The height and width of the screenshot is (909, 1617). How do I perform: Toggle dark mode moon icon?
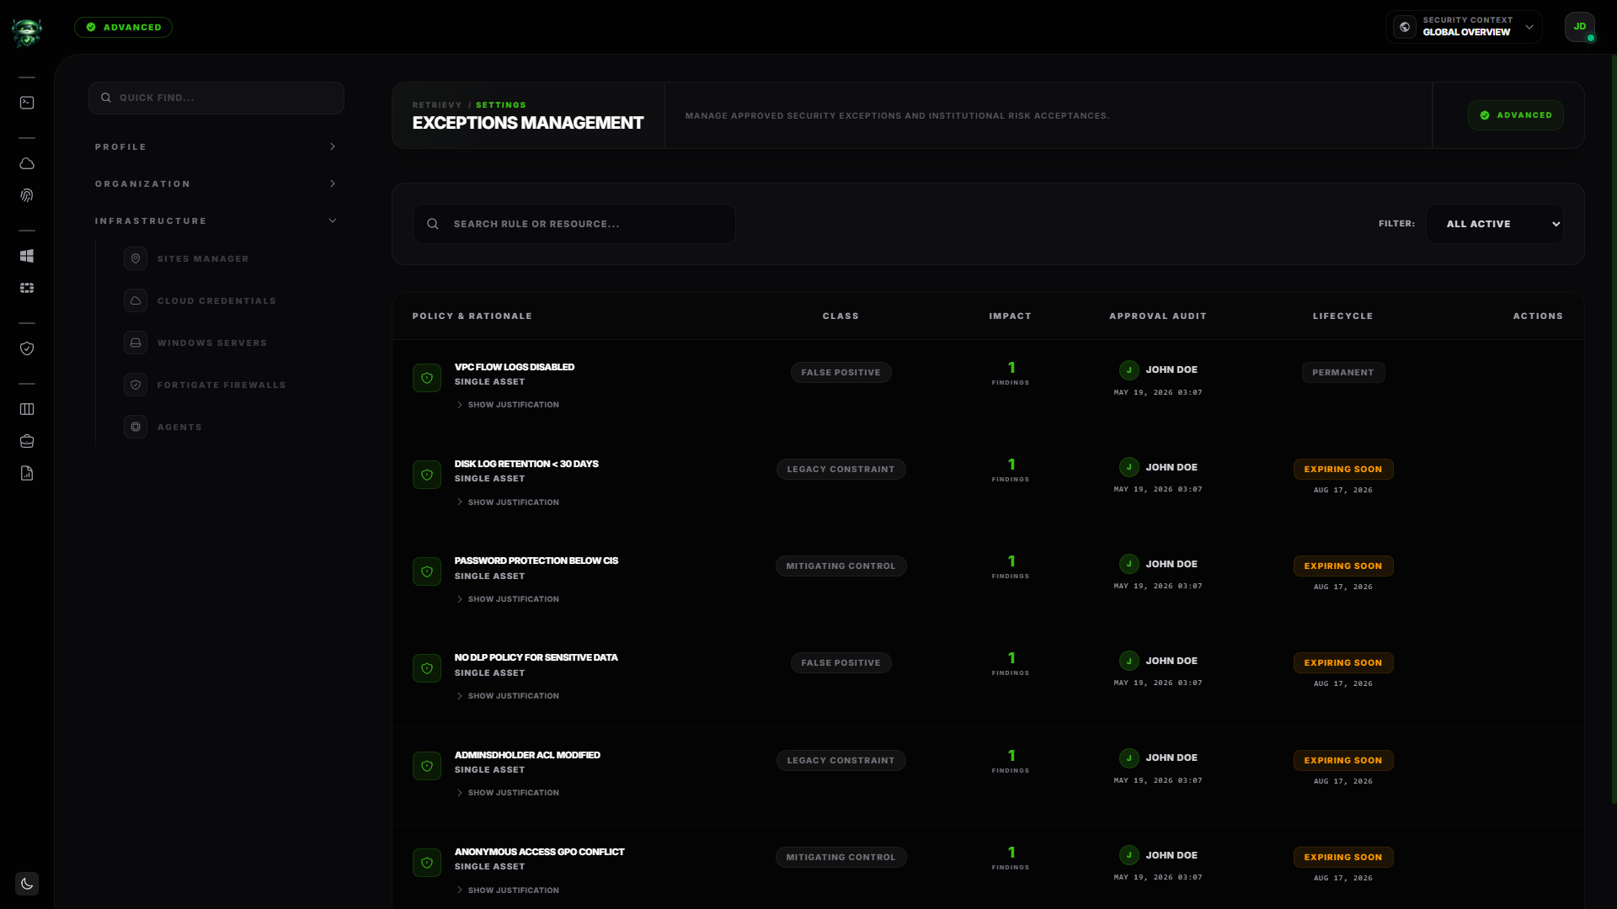27,884
